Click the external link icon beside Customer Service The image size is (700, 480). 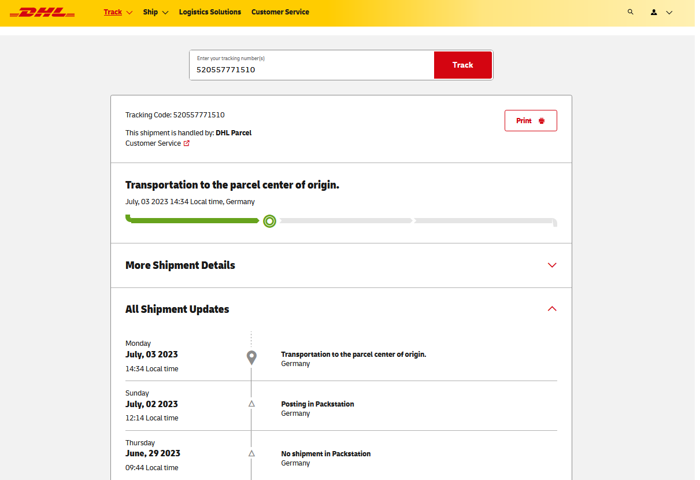187,143
